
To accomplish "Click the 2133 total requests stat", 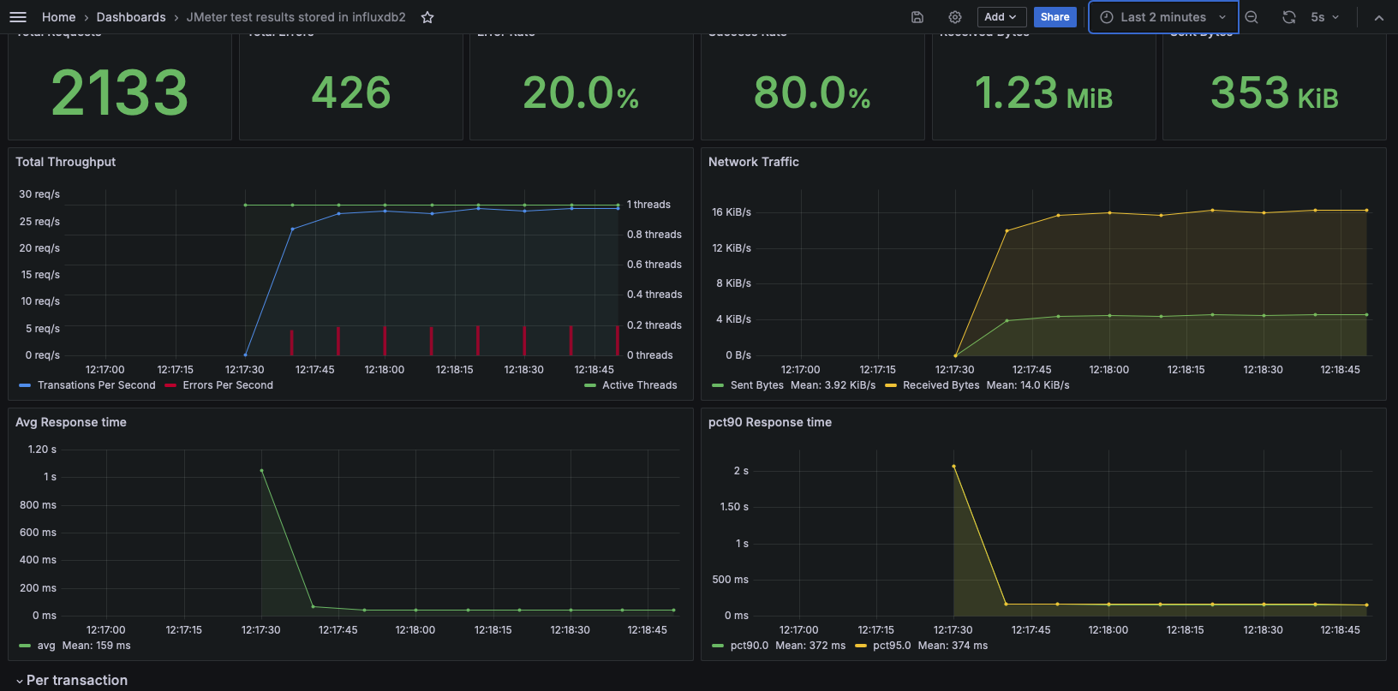I will [x=120, y=93].
